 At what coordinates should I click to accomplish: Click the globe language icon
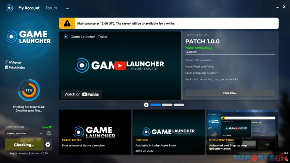(49, 133)
